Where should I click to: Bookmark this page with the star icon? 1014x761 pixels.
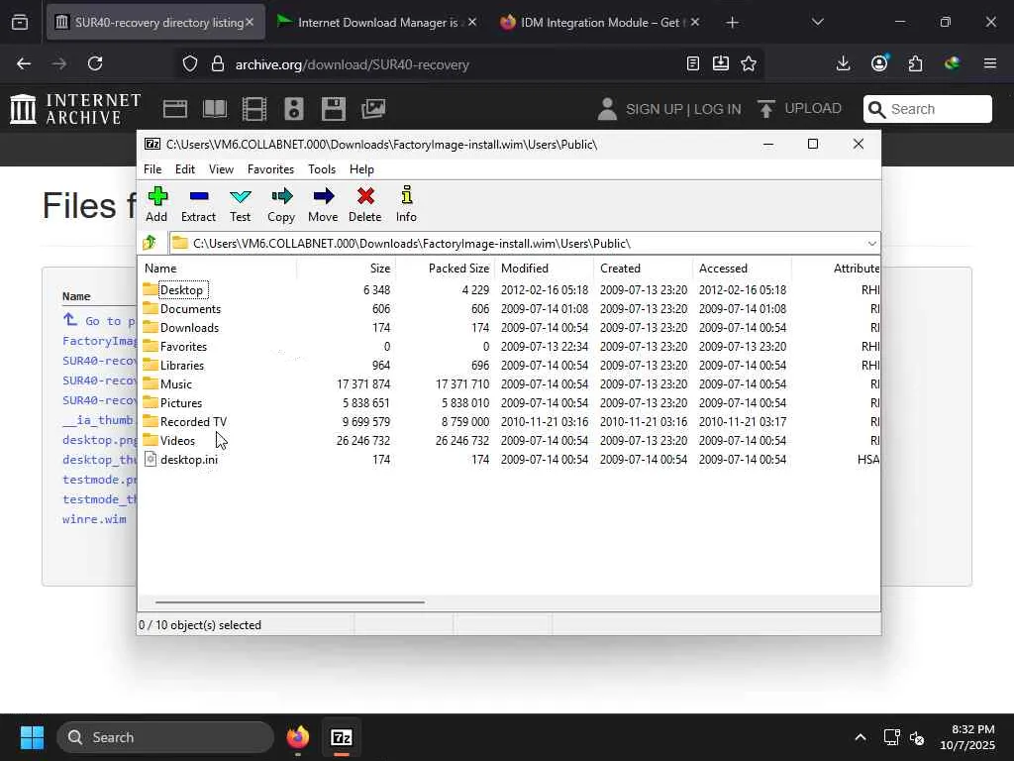(x=749, y=63)
